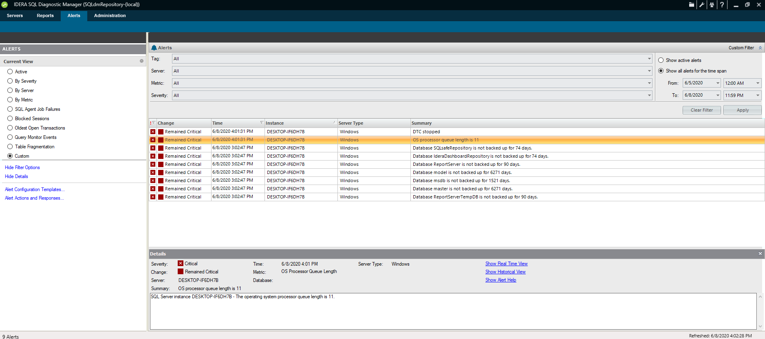765x339 pixels.
Task: Open the folder icon in title bar
Action: 692,5
